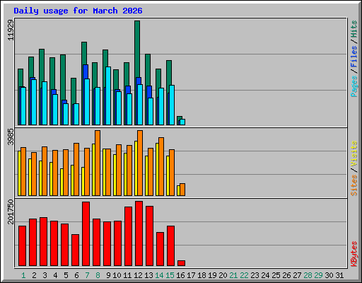
Task: Click the KBytes axis value 201750
Action: pos(11,212)
